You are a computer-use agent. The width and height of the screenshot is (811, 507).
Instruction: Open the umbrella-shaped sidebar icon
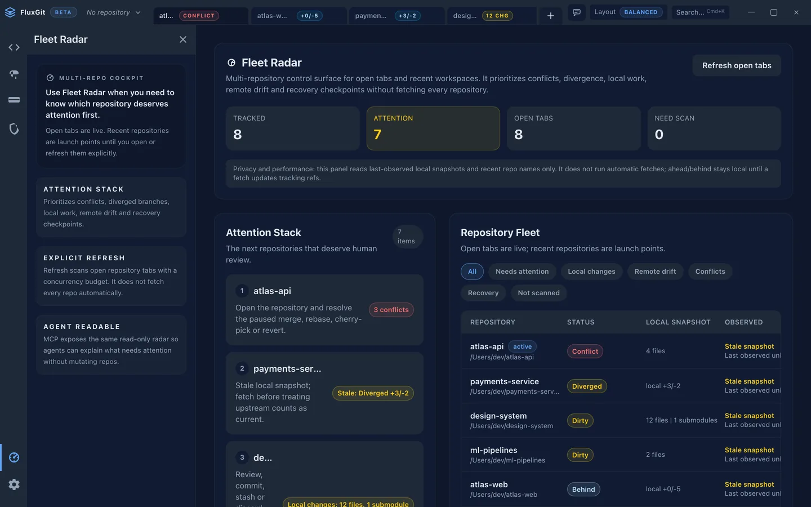tap(14, 74)
